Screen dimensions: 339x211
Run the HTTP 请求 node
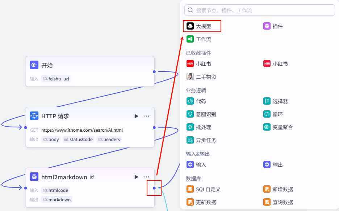(136, 116)
